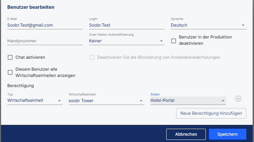Screen dimensions: 254x142
Task: Click the Wirtschaftseinheit dropdown arrow
Action: [141, 101]
